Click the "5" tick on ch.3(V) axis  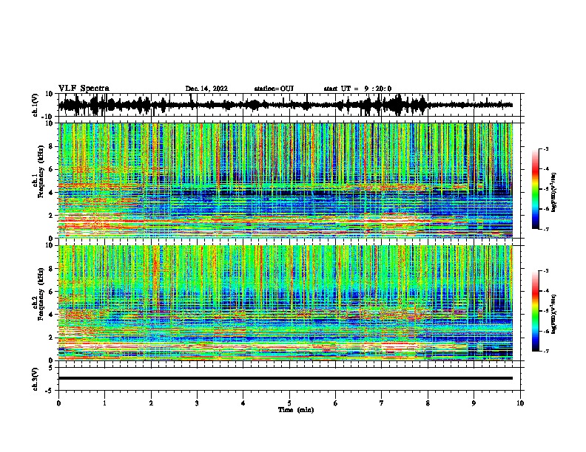51,367
